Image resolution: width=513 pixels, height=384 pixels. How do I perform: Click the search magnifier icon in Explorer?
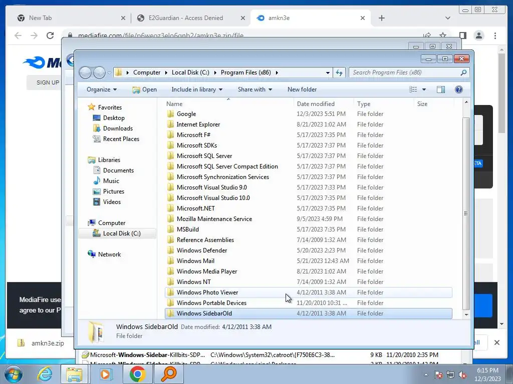463,72
